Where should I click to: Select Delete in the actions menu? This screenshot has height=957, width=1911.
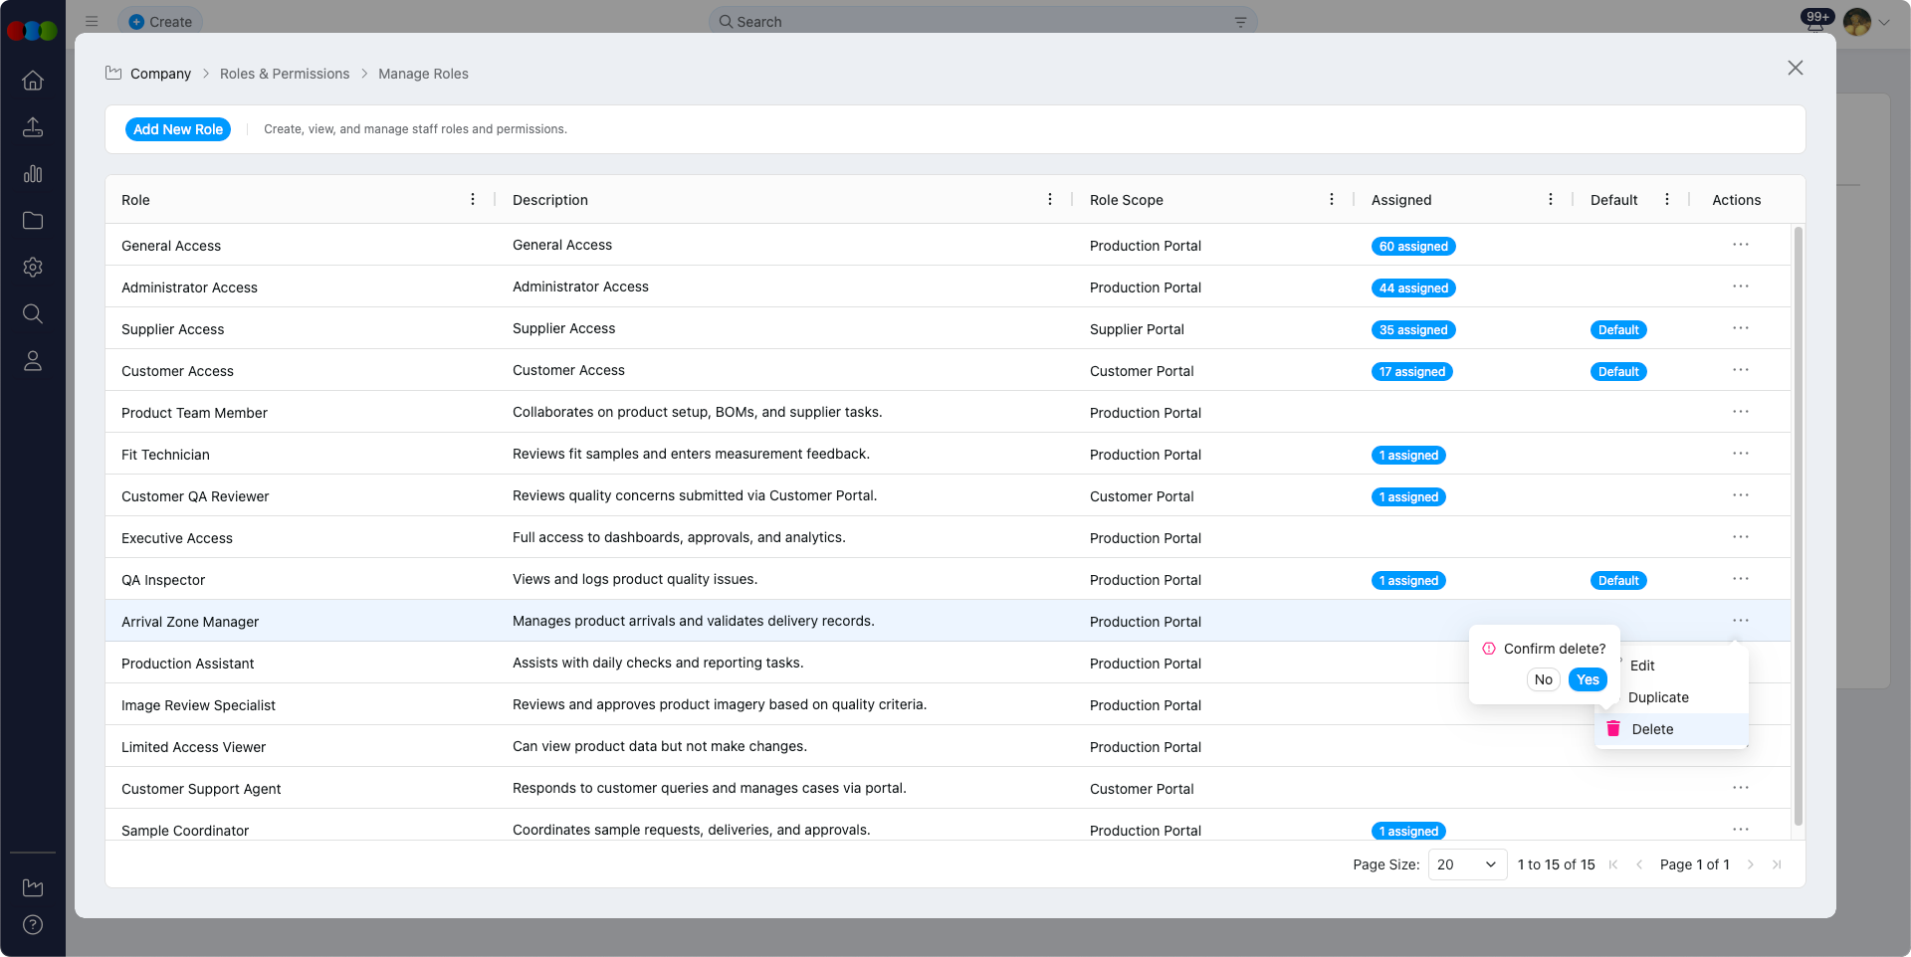(1652, 729)
